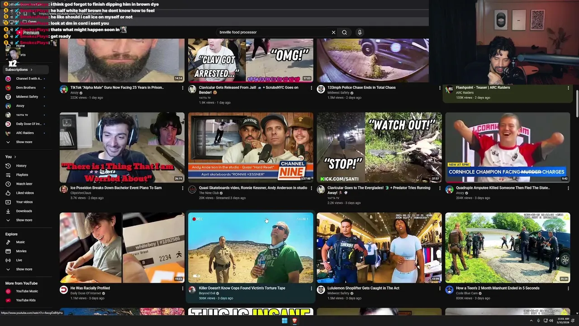Open Your videos page
Viewport: 579px width, 326px height.
26,202
